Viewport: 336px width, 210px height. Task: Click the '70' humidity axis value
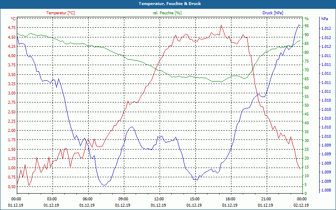(307, 70)
